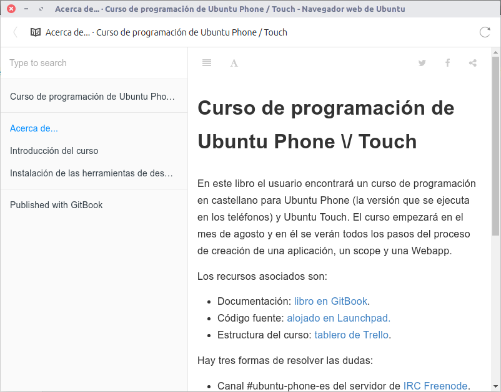Open IRC Freenode link
Viewport: 501px width, 392px height.
pyautogui.click(x=435, y=386)
